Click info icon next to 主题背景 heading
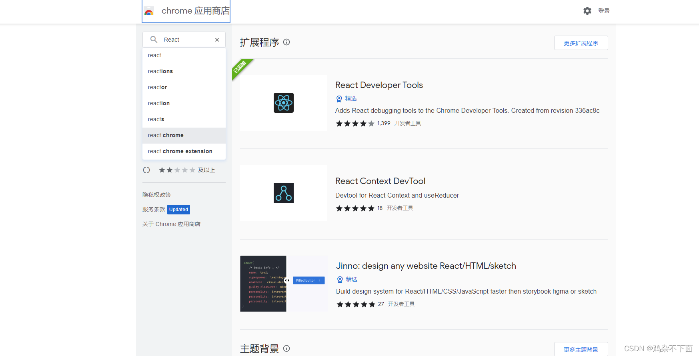 (286, 348)
